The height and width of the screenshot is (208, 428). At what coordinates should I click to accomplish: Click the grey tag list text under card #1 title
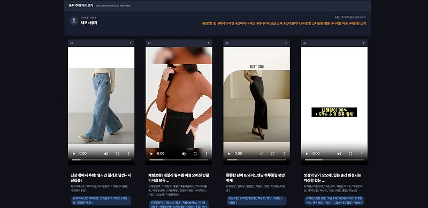(100, 188)
